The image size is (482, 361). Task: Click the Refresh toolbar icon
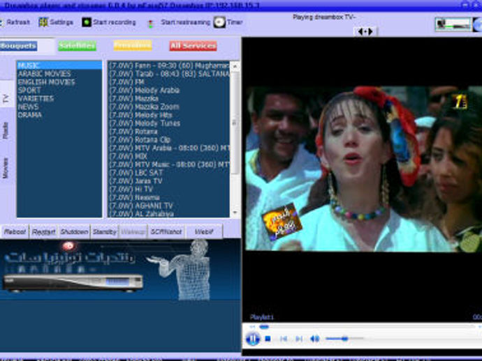coord(1,22)
